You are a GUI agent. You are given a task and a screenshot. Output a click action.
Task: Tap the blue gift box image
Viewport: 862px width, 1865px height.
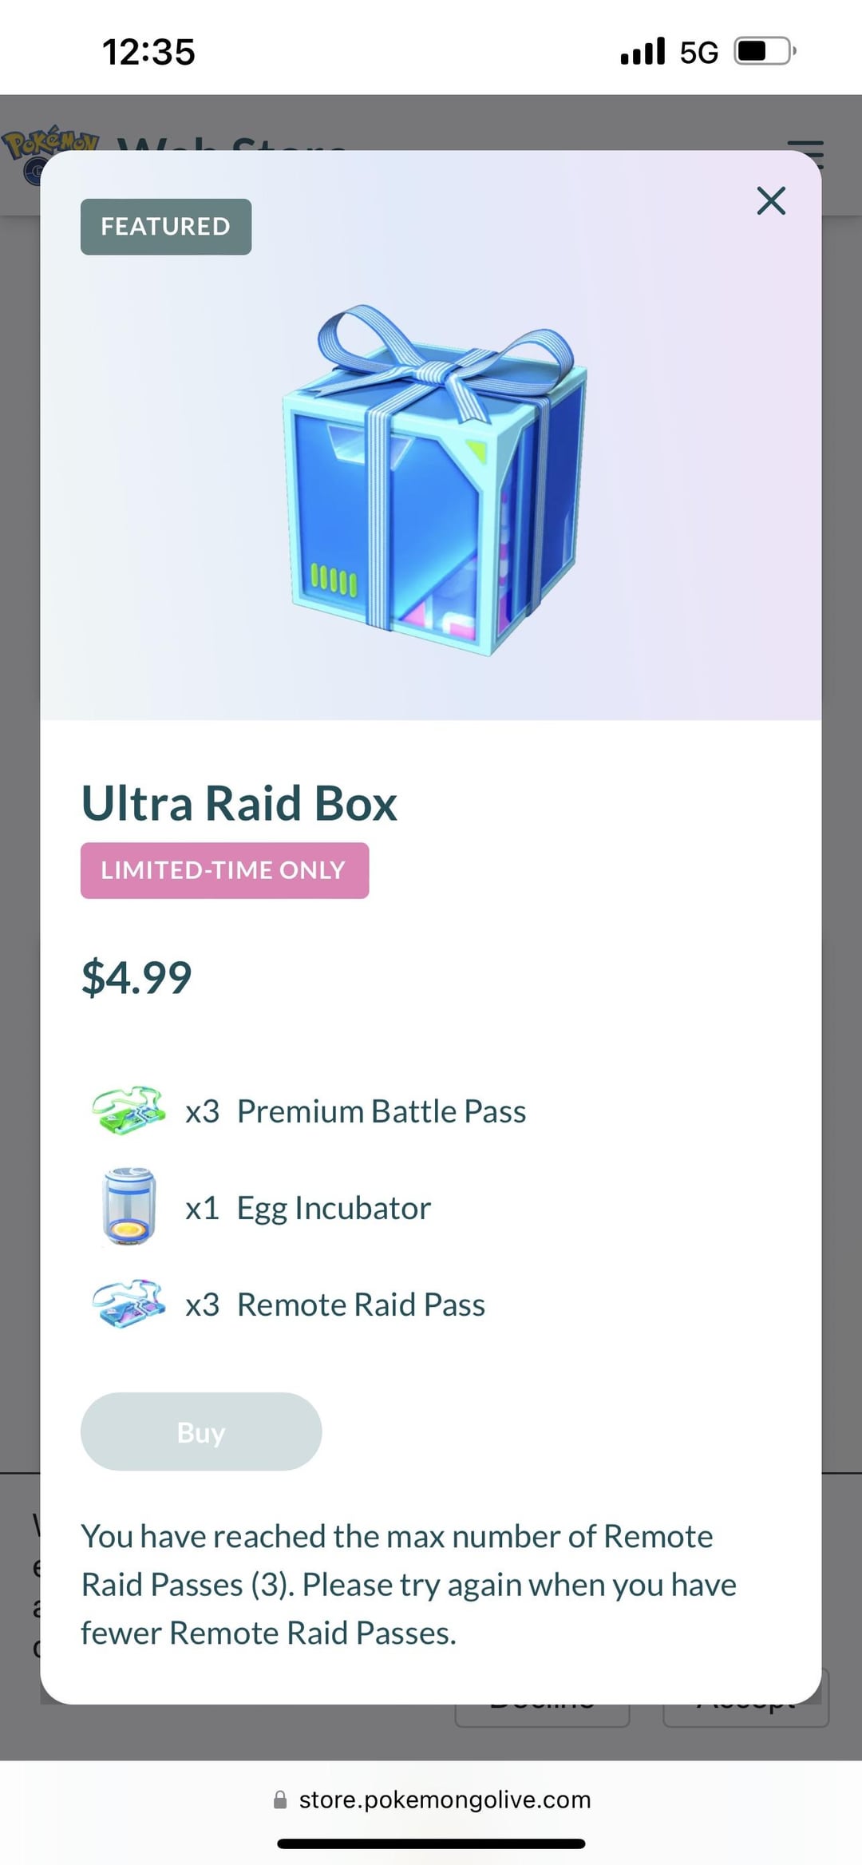pyautogui.click(x=435, y=480)
